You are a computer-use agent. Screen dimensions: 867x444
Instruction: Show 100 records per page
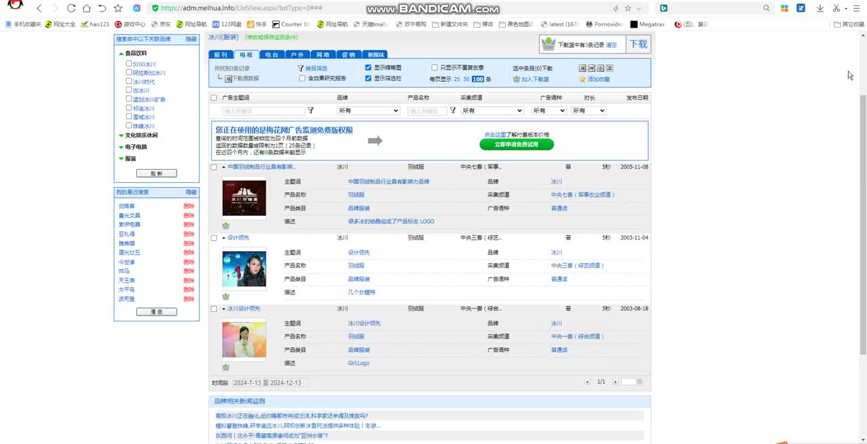478,79
